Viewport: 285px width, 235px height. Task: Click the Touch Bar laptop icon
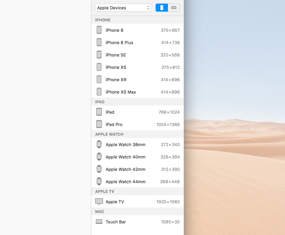tap(99, 222)
